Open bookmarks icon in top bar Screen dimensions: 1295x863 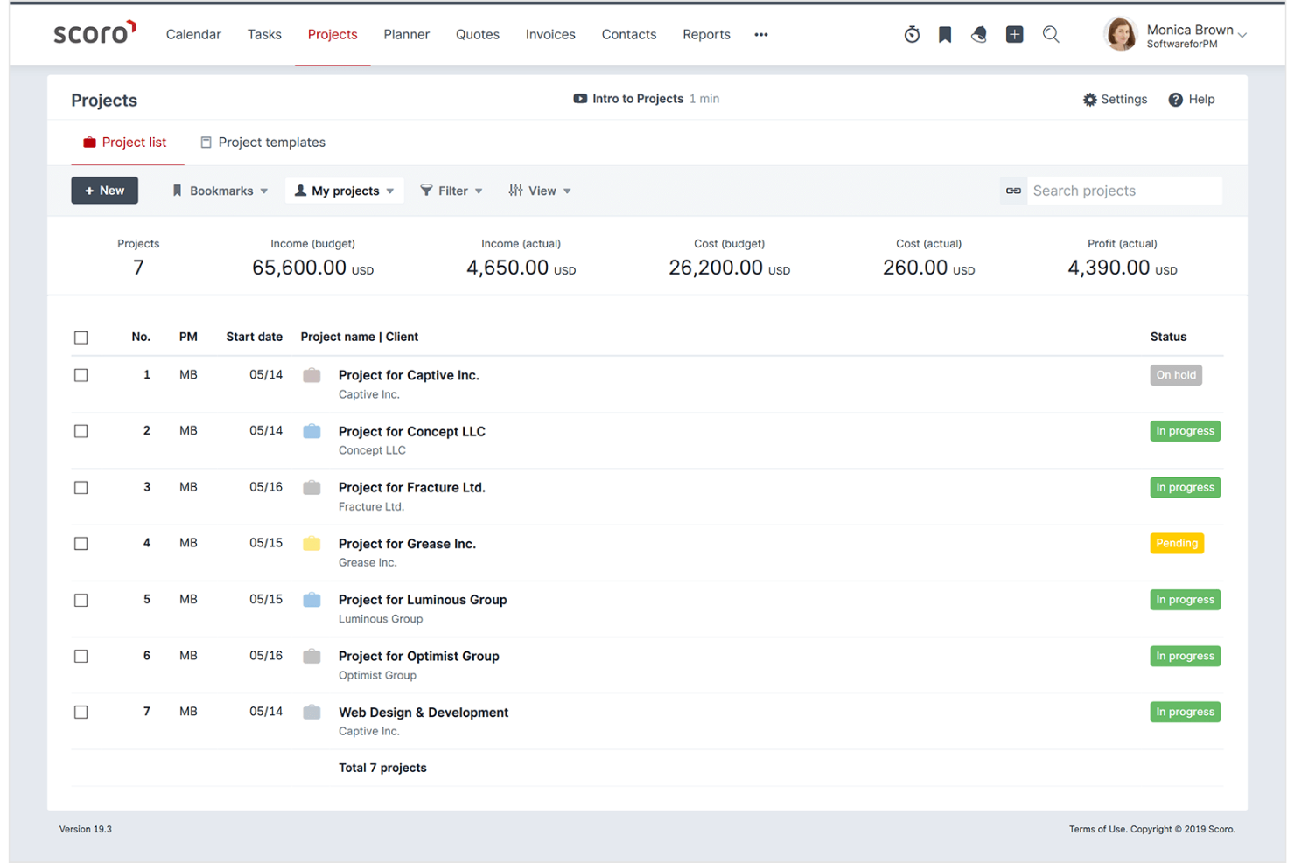(x=945, y=34)
